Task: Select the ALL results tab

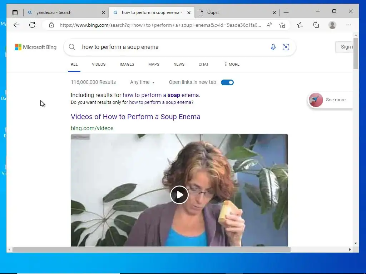Action: (x=74, y=64)
